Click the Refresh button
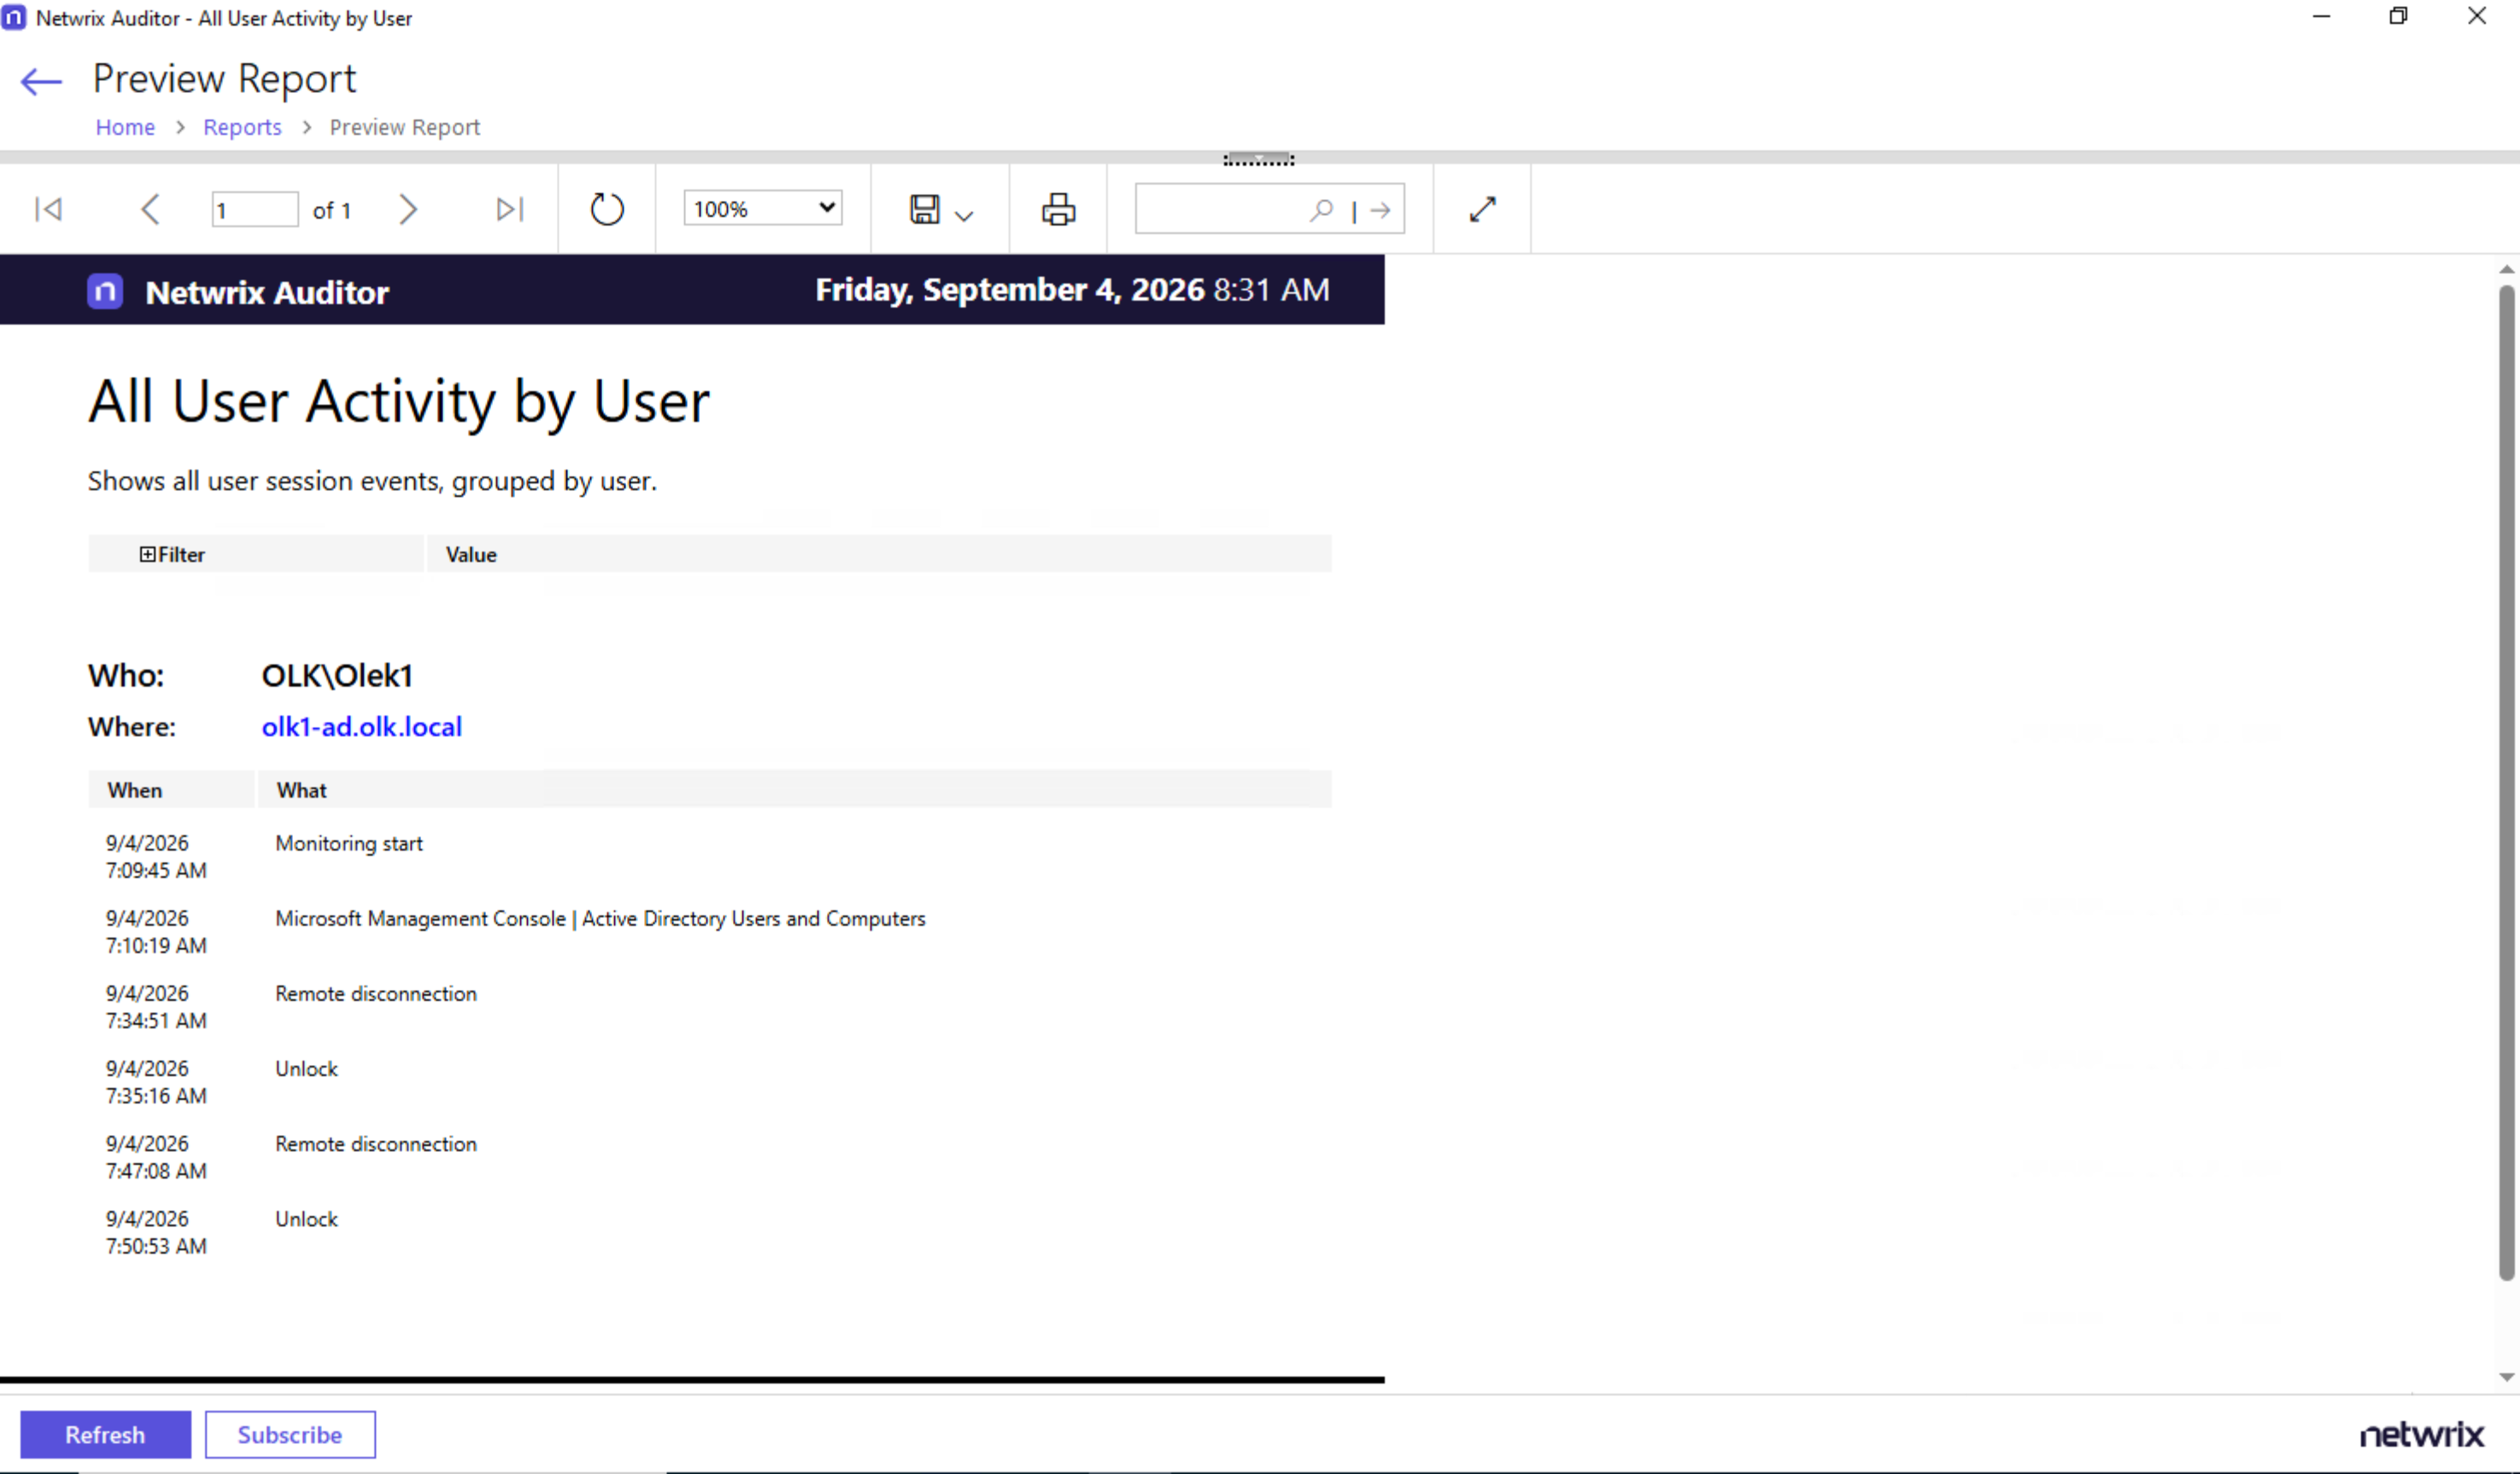The height and width of the screenshot is (1474, 2520). point(105,1434)
